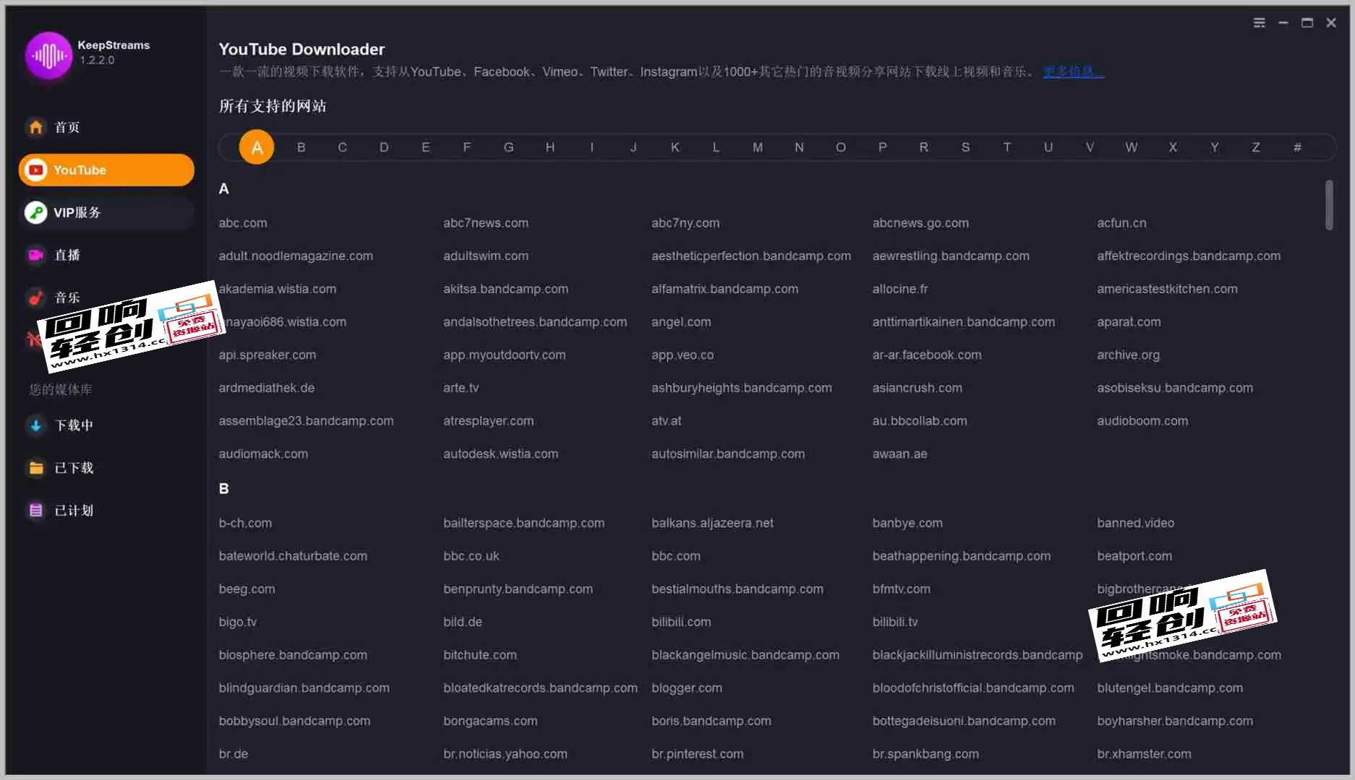Click br.pinterest.com entry
1355x780 pixels.
698,754
